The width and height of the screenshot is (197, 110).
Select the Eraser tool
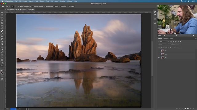2,42
